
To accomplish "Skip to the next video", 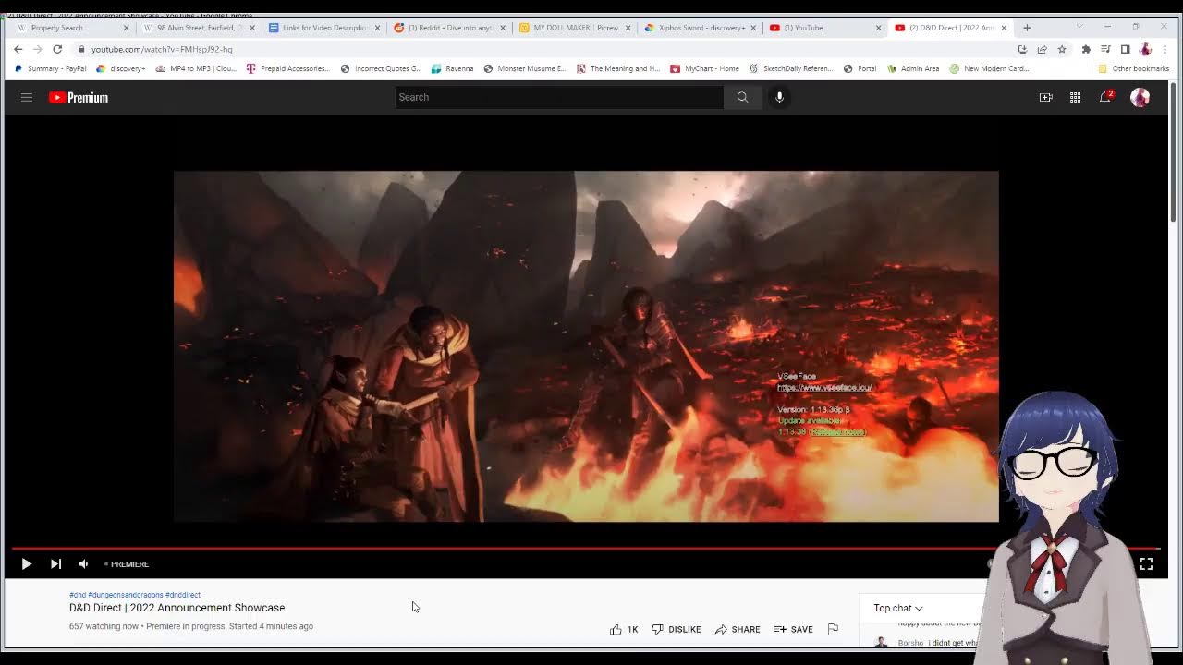I will click(55, 563).
